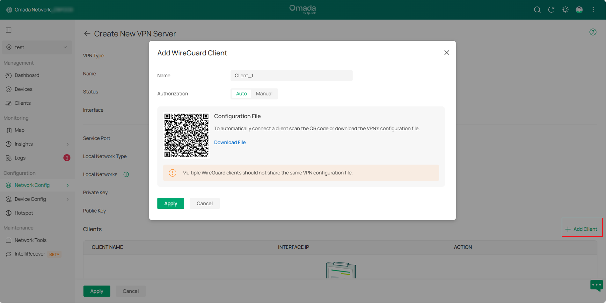This screenshot has height=303, width=606.
Task: Open the Logs panel showing 3 notifications
Action: tap(20, 158)
